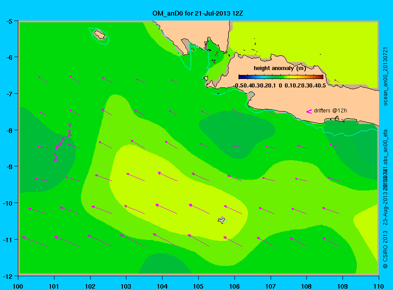
Task: Click longitude axis label '107'
Action: click(271, 286)
